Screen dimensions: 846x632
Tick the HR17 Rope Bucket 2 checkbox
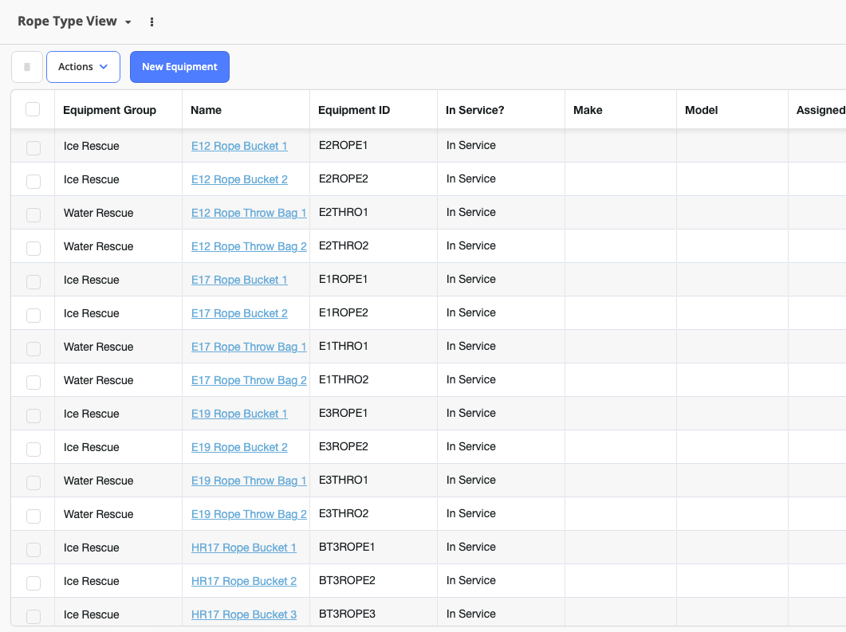tap(33, 583)
